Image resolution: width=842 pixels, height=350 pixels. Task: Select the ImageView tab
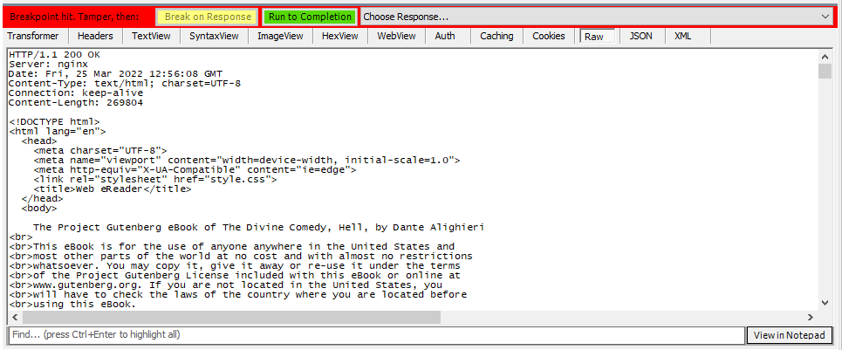pos(280,36)
